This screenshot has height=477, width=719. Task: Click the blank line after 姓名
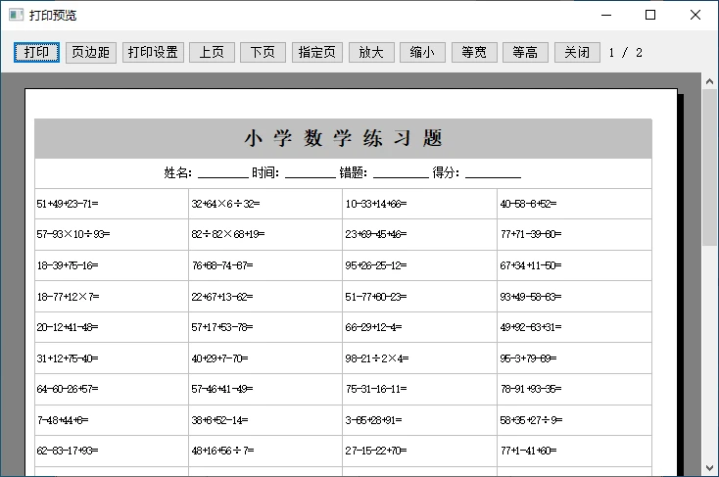click(x=222, y=174)
